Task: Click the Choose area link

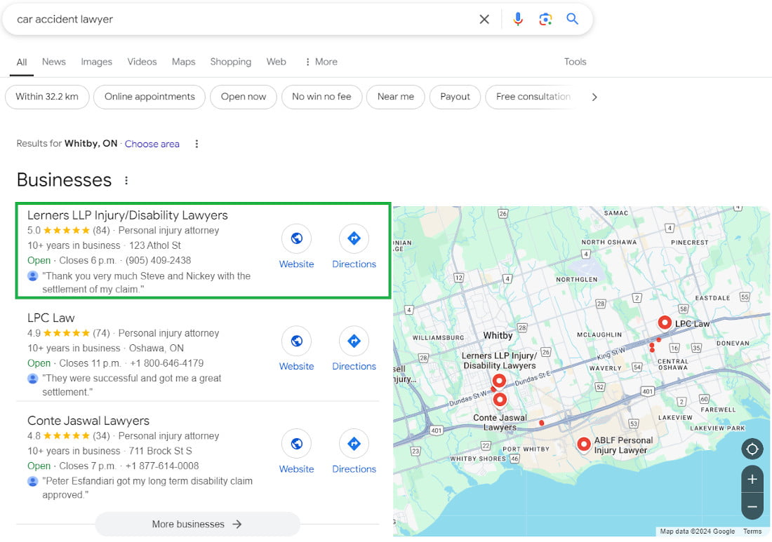Action: pos(152,144)
